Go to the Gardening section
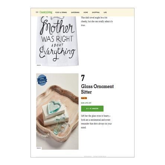Screen dimensions: 165x165 click(75, 12)
